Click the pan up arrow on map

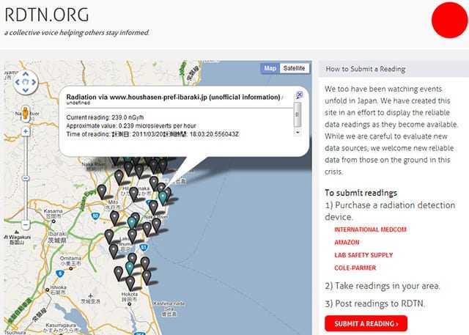tap(26, 74)
